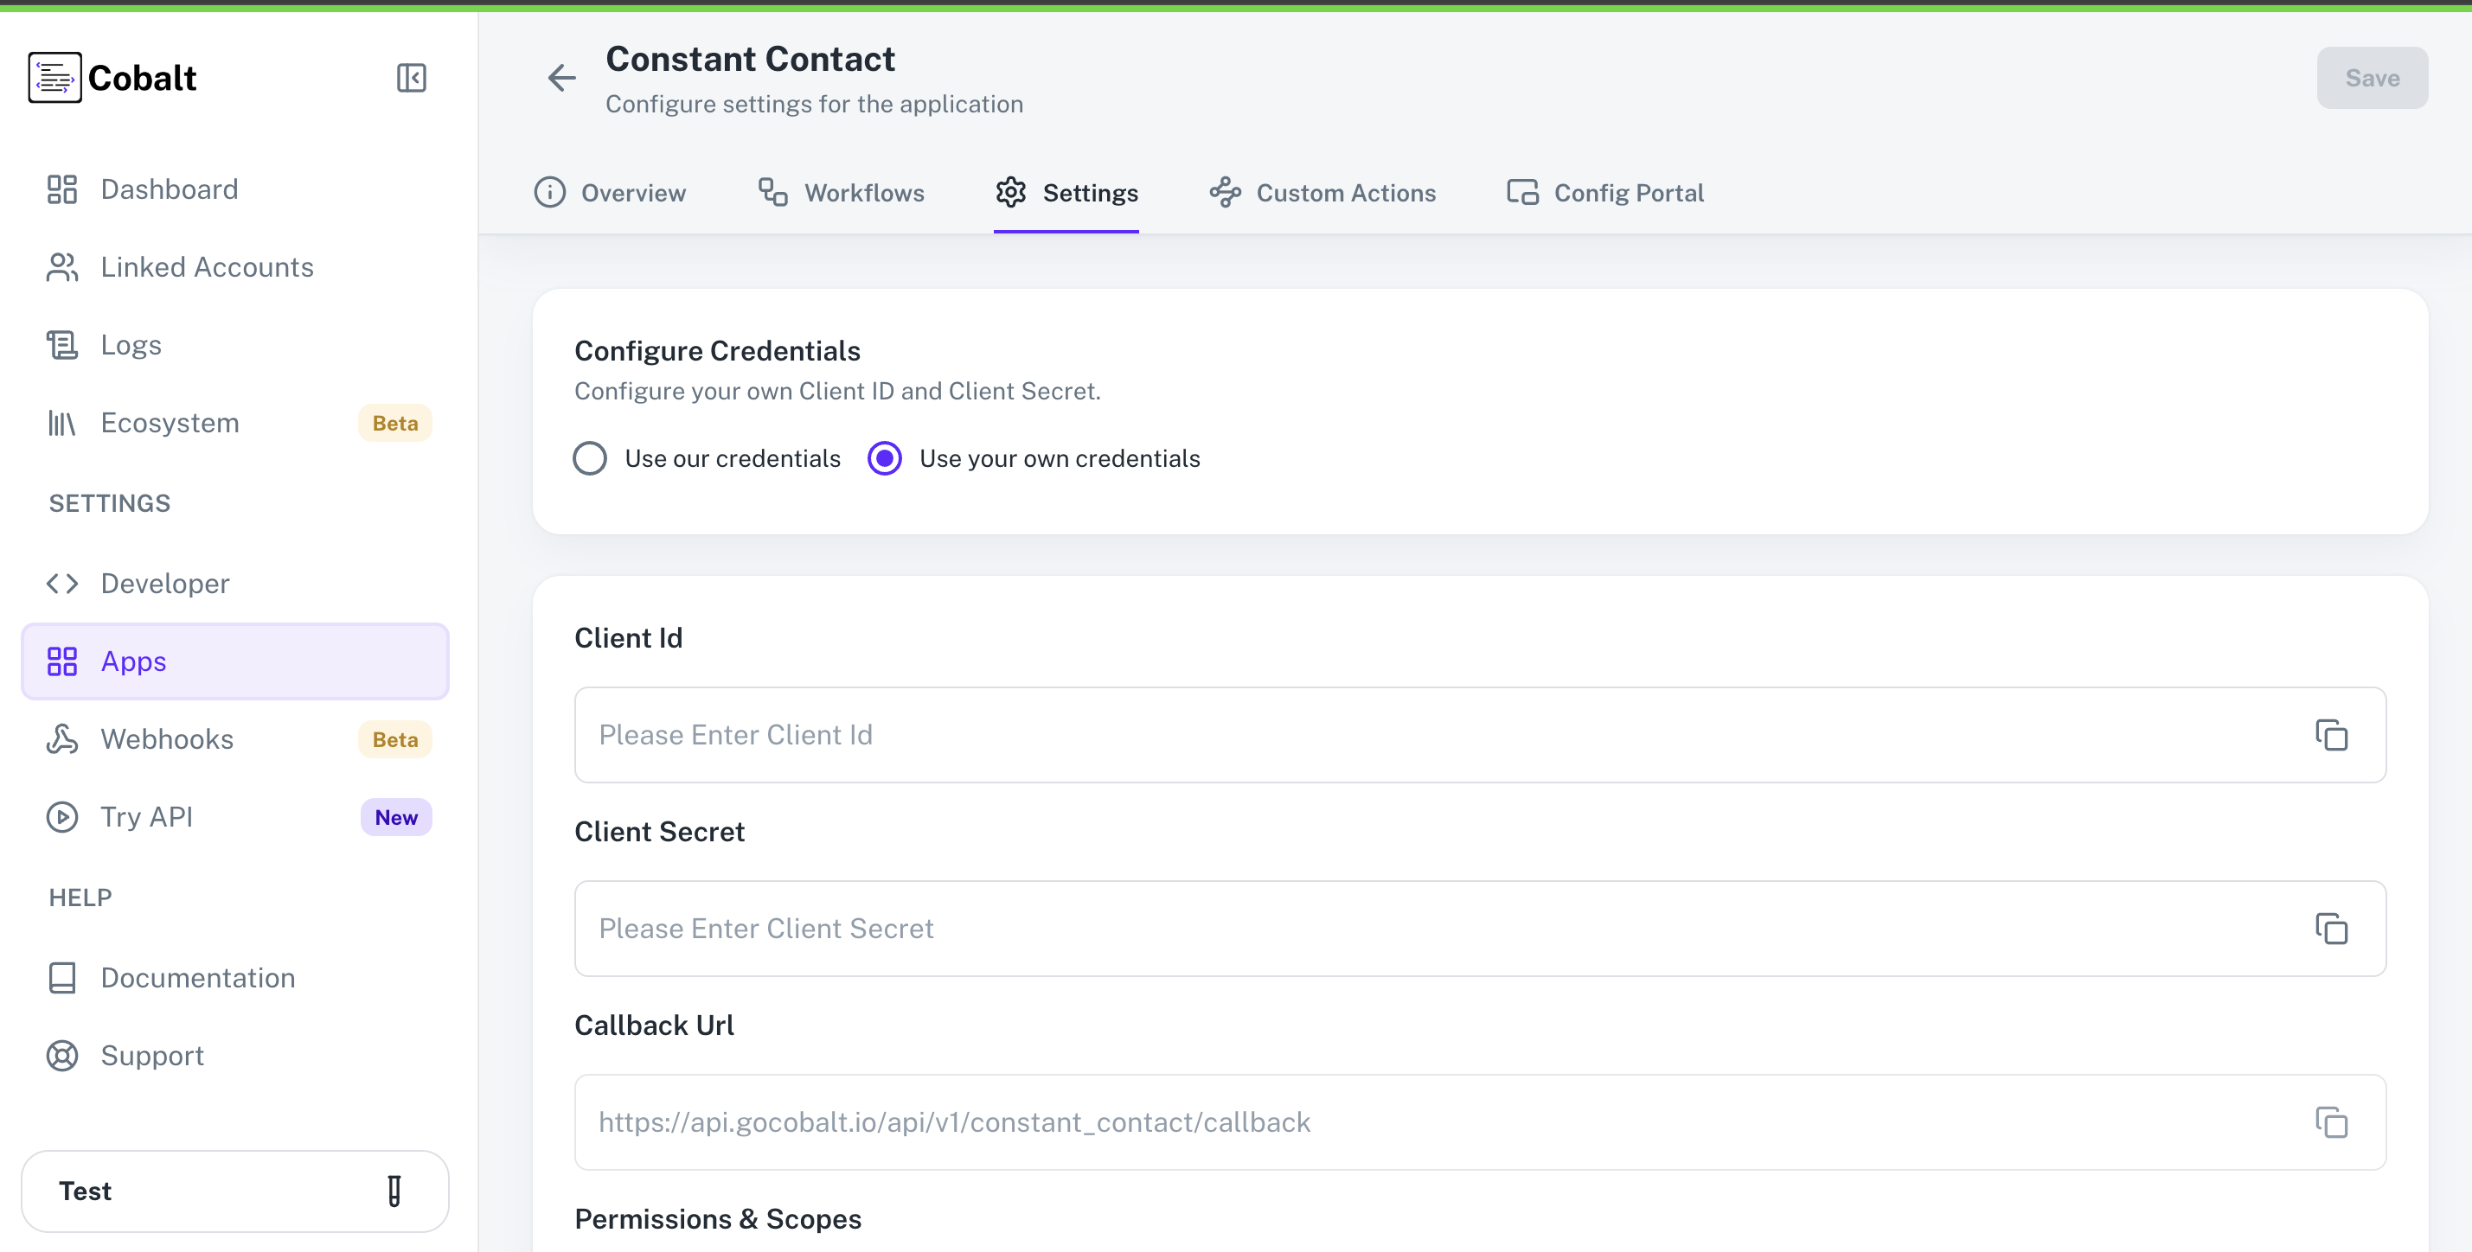View the Logs page

point(131,344)
